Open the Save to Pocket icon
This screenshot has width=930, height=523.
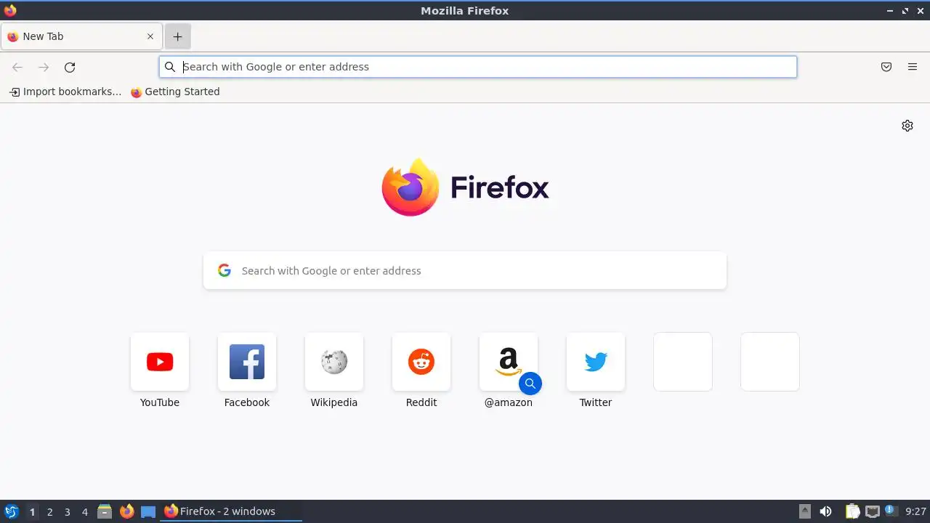point(886,67)
